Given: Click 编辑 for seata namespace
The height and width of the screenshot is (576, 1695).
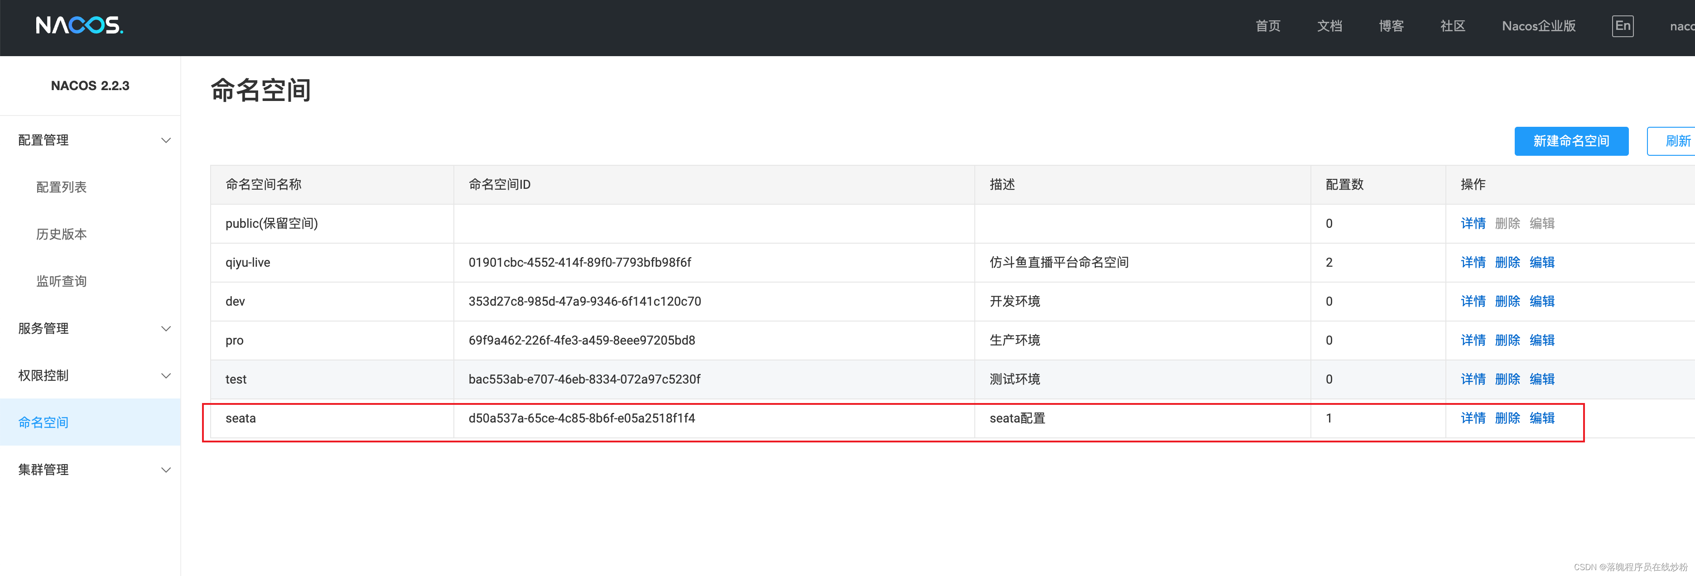Looking at the screenshot, I should point(1542,418).
